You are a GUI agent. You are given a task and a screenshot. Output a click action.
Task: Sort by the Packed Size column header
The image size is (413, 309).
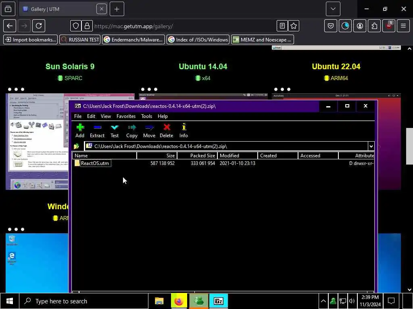(197, 156)
